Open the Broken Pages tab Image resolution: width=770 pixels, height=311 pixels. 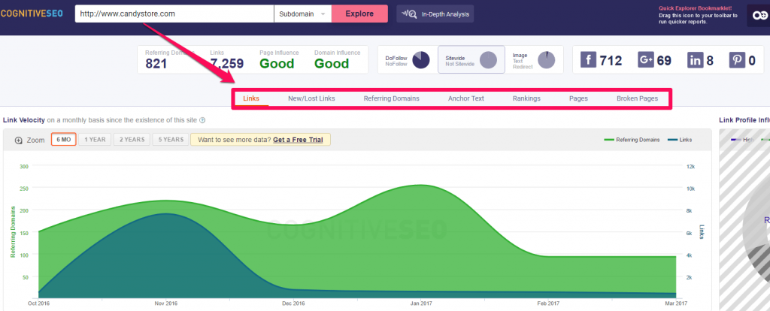637,98
